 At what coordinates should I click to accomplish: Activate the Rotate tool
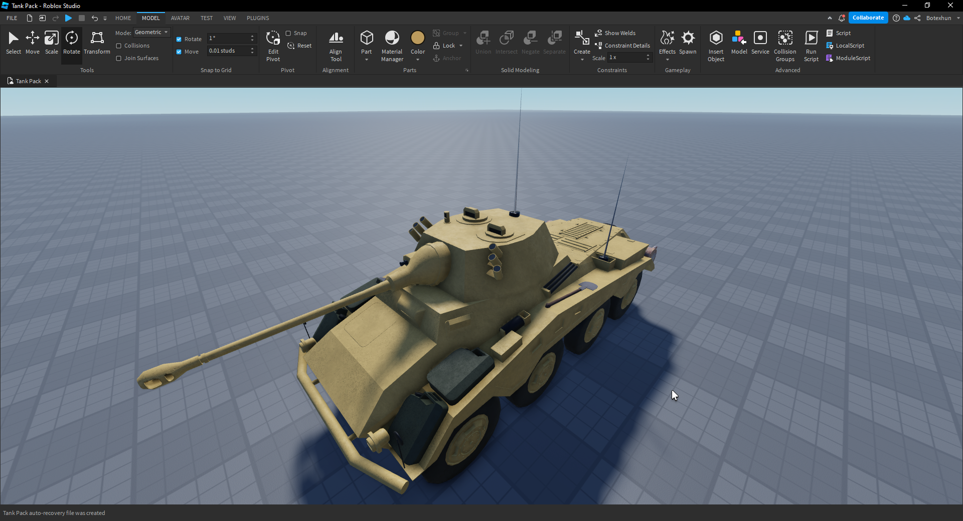71,44
